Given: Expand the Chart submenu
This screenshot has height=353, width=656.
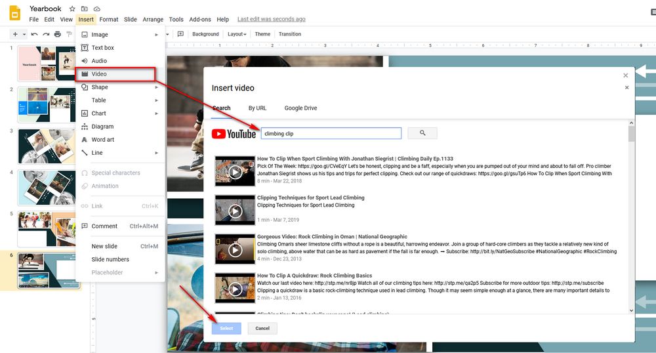Looking at the screenshot, I should (120, 114).
